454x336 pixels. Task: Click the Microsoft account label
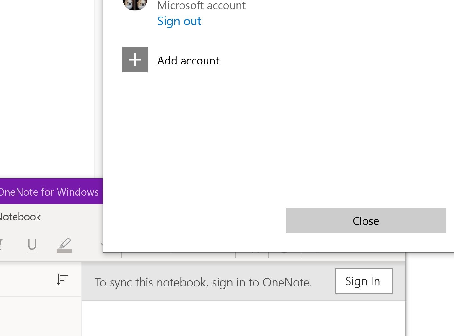coord(201,5)
